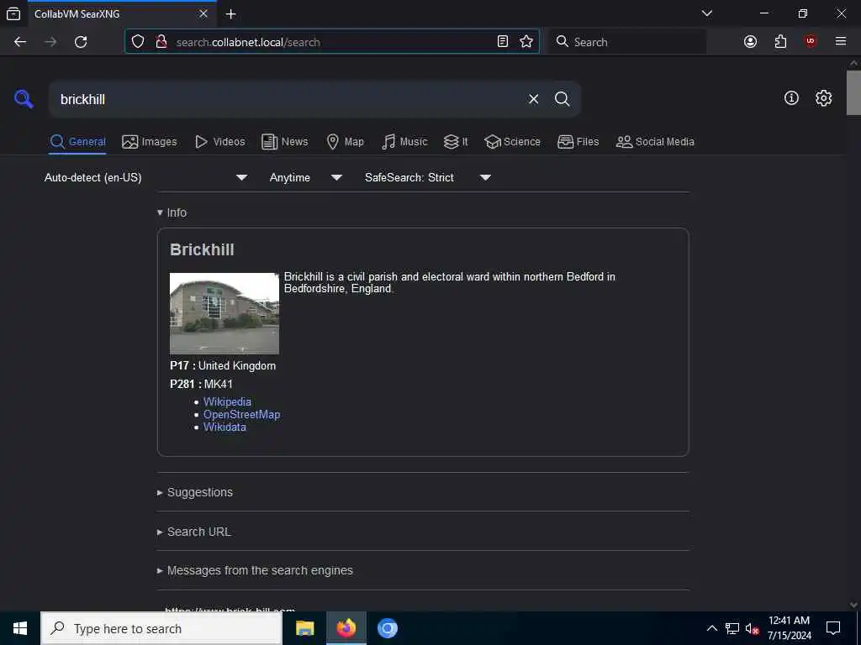Open Windows notification center
861x645 pixels.
click(833, 628)
